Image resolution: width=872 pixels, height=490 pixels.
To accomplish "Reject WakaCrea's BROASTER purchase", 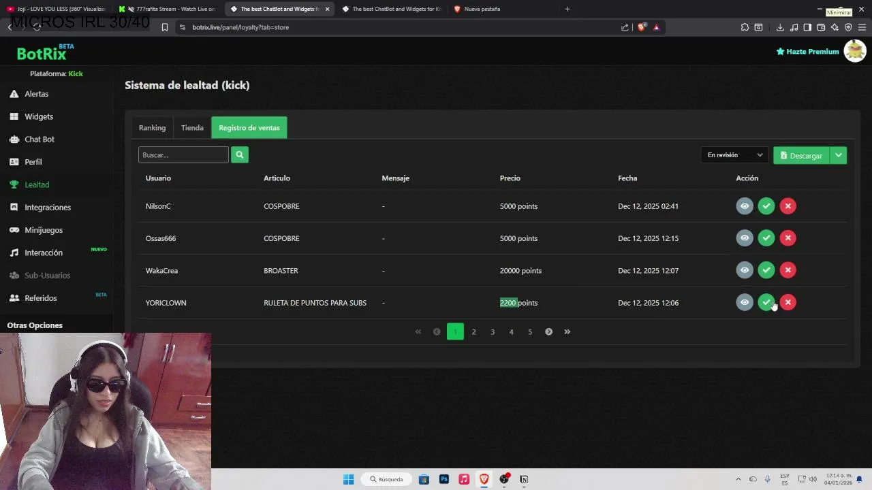I will [788, 270].
